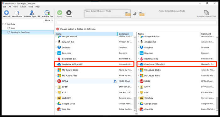The image size is (220, 117).
Task: Expand WebDAV in right pane
Action: 138,98
